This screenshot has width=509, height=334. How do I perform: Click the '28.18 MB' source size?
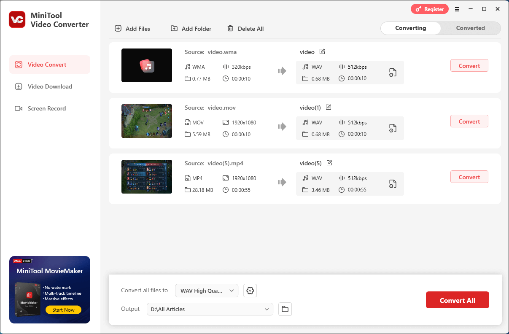[203, 190]
